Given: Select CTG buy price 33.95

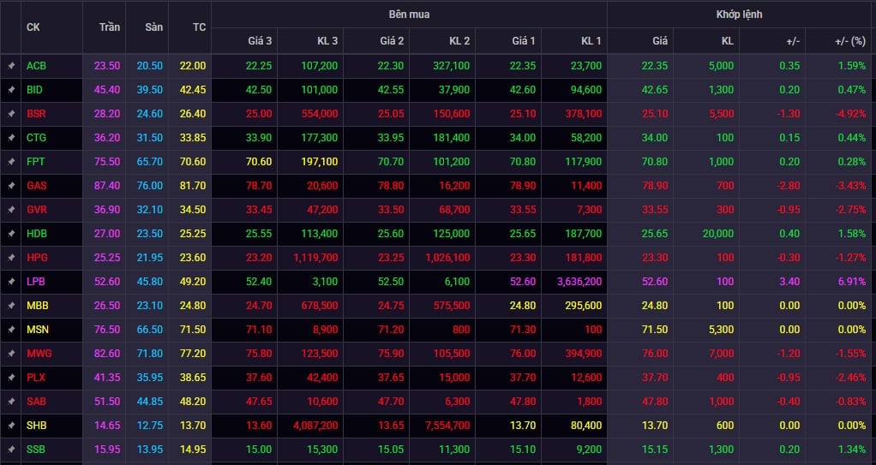Looking at the screenshot, I should coord(391,138).
